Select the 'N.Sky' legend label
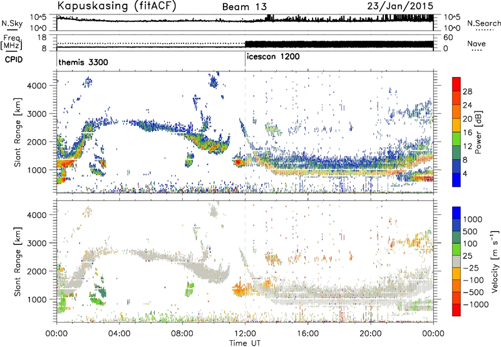Image resolution: width=501 pixels, height=347 pixels. (x=12, y=23)
